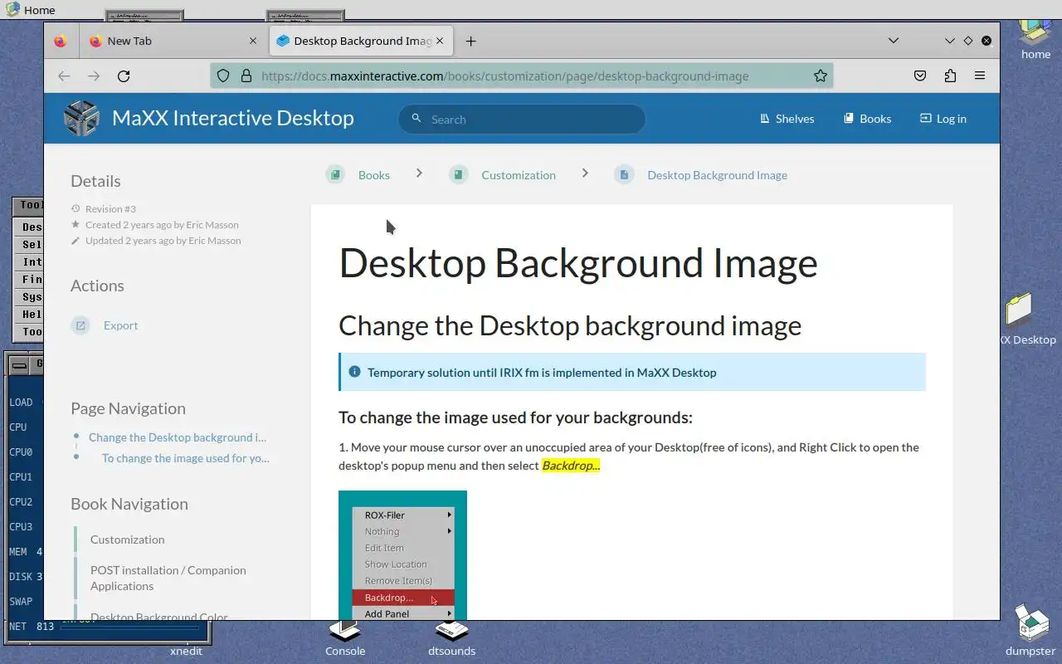Open the list all tabs dropdown

point(894,41)
